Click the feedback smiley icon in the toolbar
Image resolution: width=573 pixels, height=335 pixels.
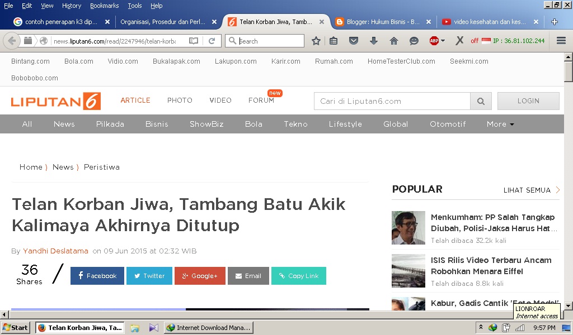click(414, 41)
